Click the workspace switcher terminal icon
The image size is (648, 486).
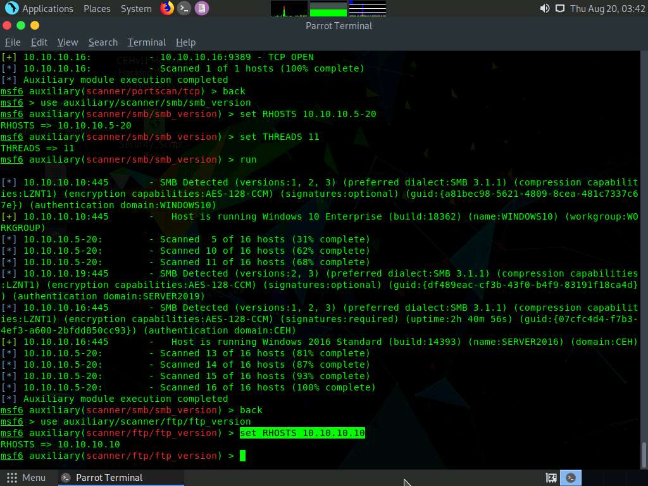coord(571,478)
